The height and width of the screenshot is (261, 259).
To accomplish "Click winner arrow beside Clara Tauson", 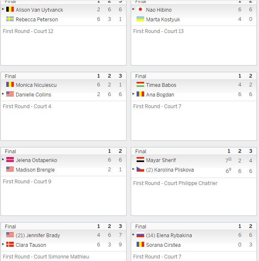I will tap(3, 244).
